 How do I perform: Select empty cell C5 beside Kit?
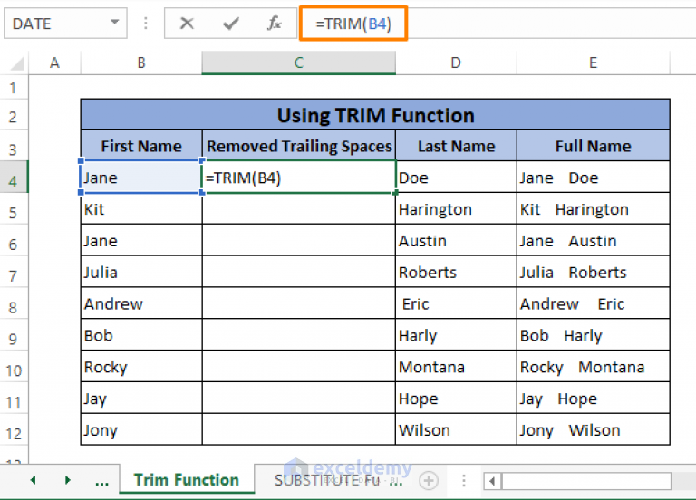tap(299, 208)
